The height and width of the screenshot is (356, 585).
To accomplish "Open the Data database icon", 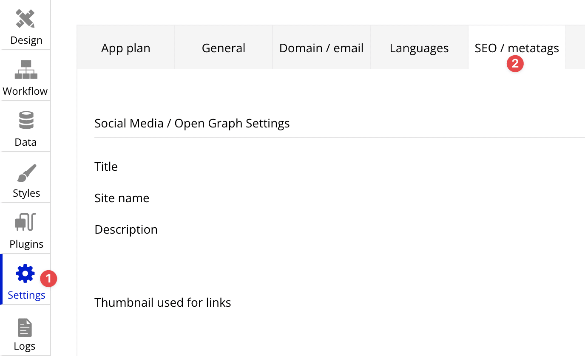I will [x=26, y=120].
